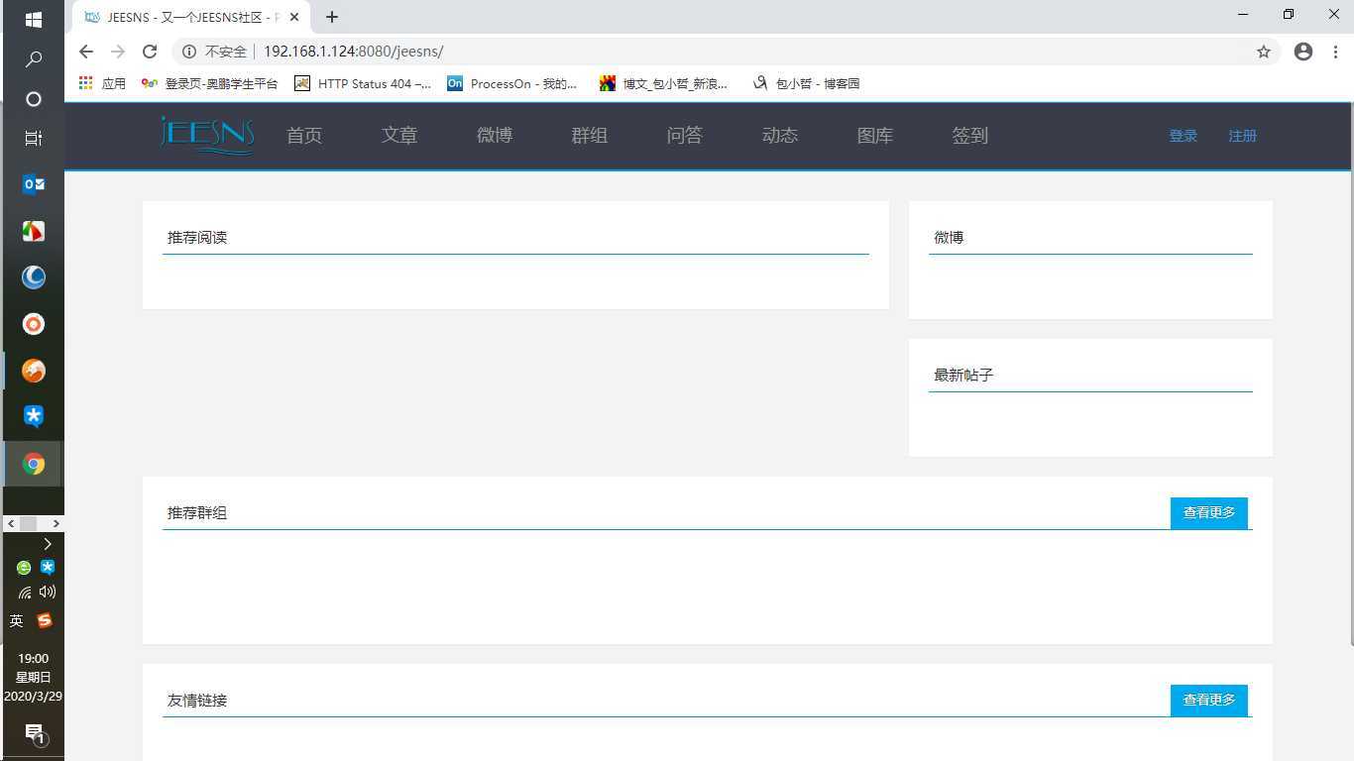
Task: Open the blue crescent app on the taskbar
Action: [x=33, y=277]
